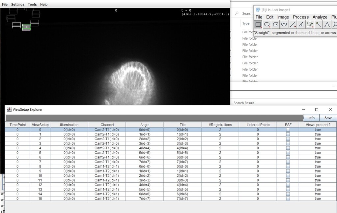Select the Polygon selection tool

pos(276,24)
